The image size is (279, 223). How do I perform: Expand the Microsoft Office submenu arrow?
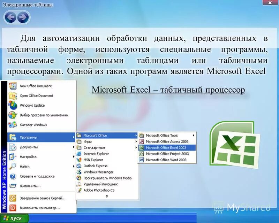[x=135, y=135]
